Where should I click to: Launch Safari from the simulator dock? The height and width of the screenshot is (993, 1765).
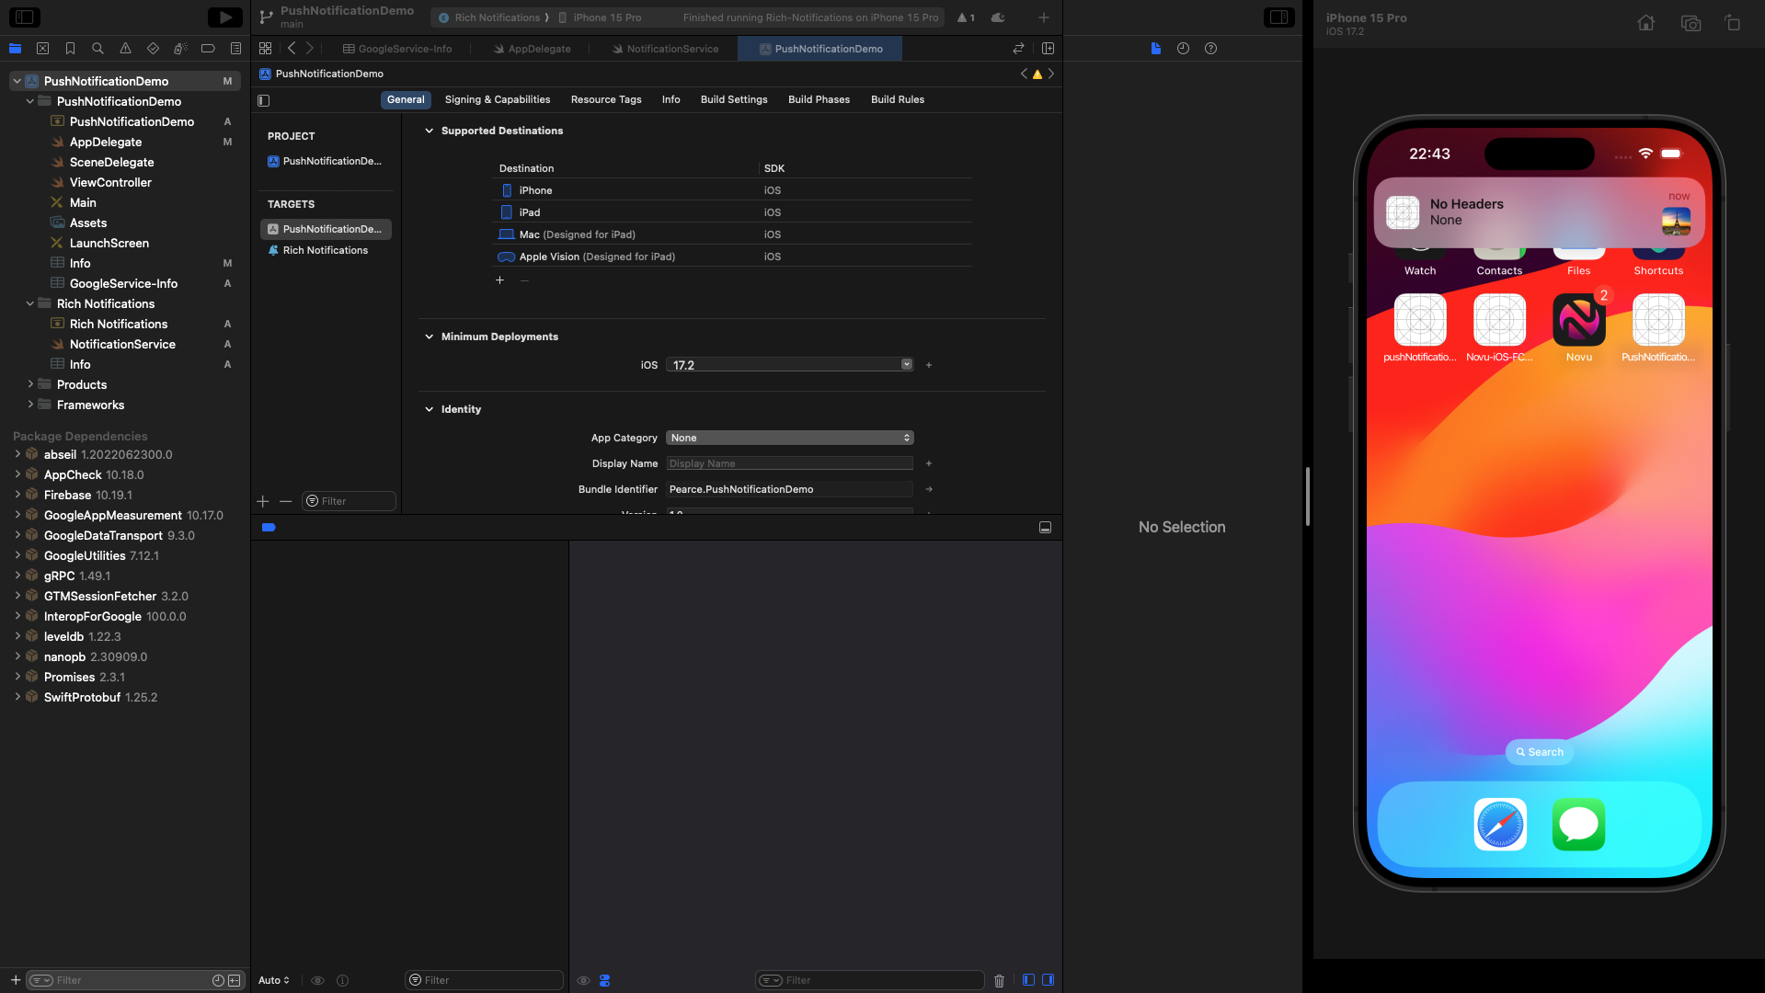[1500, 824]
